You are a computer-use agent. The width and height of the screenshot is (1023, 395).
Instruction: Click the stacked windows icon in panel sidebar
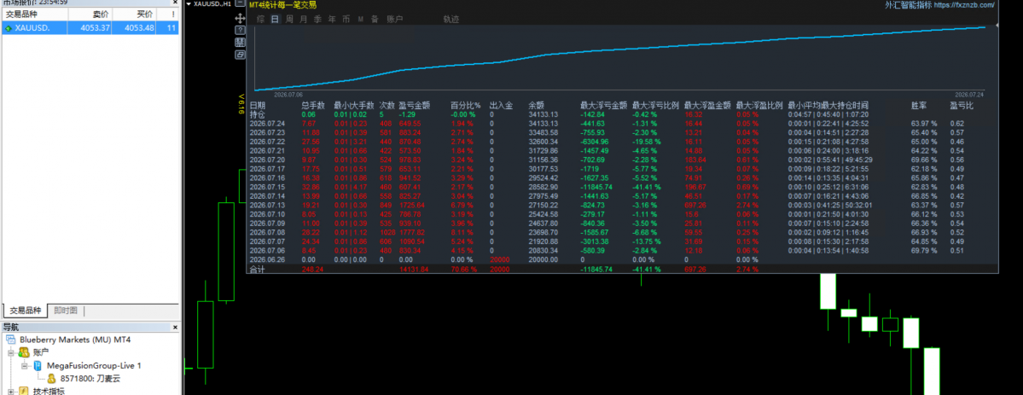pyautogui.click(x=240, y=55)
